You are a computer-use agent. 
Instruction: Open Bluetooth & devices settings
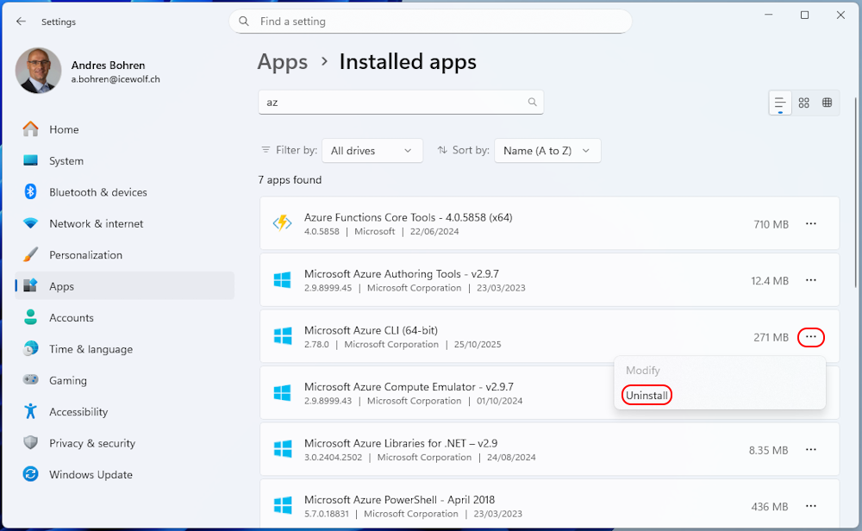[97, 192]
